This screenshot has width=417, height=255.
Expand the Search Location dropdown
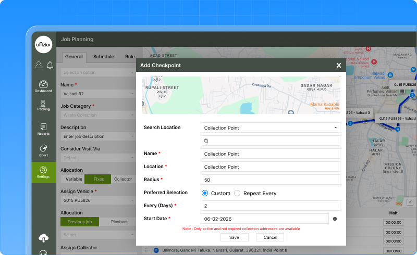click(271, 127)
